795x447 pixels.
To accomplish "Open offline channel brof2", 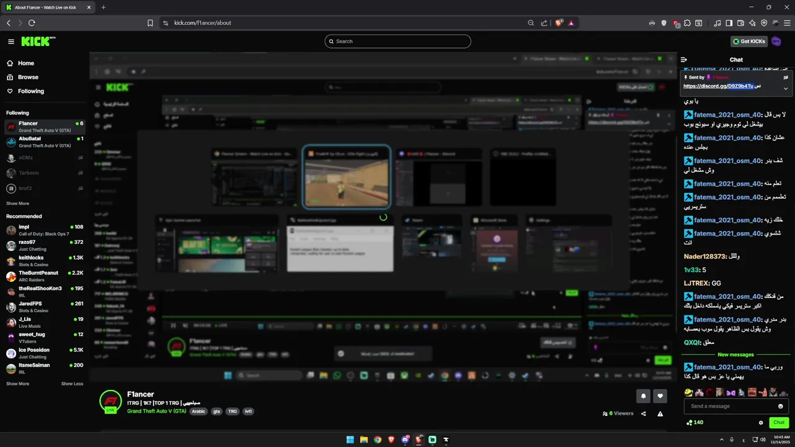I will pos(45,189).
